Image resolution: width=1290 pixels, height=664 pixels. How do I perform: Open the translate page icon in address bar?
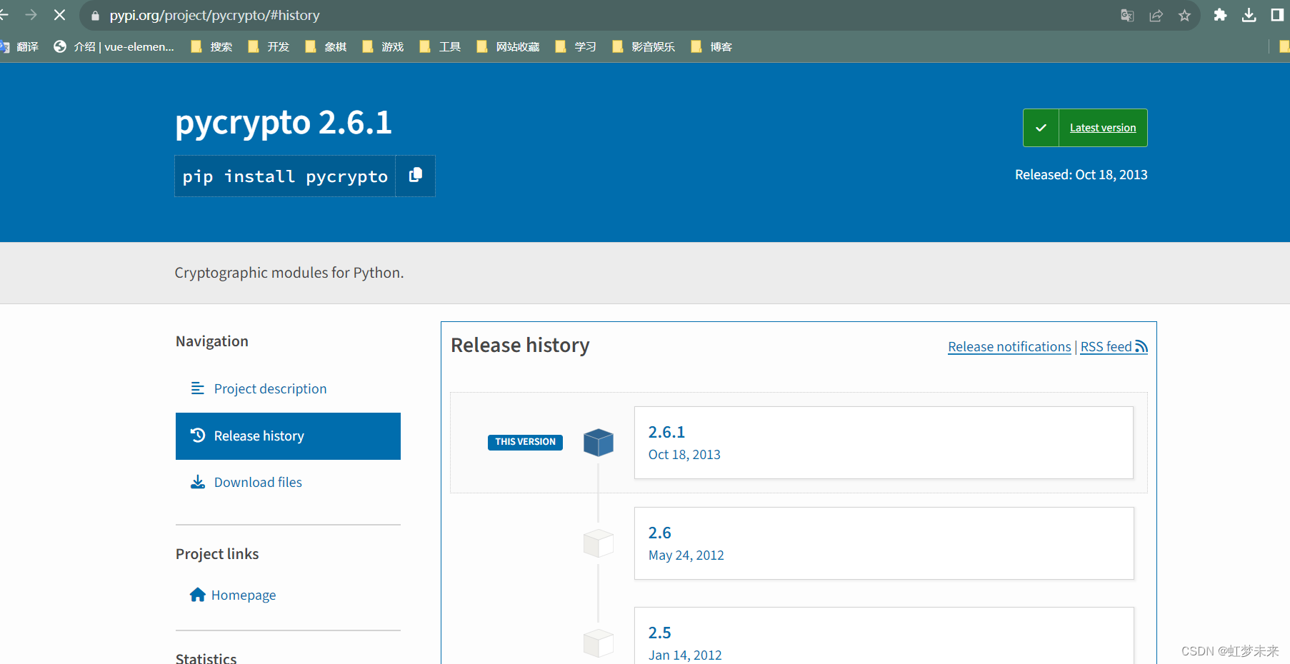point(1127,16)
